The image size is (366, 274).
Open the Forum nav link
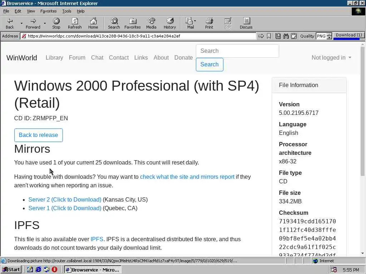pos(77,57)
